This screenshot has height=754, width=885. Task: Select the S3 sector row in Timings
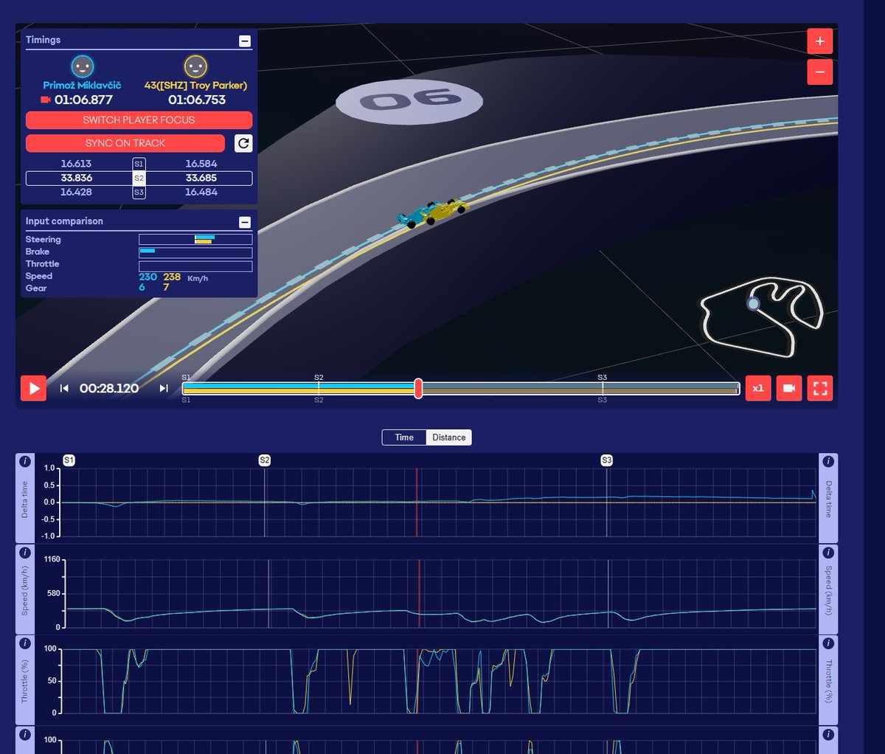(139, 192)
